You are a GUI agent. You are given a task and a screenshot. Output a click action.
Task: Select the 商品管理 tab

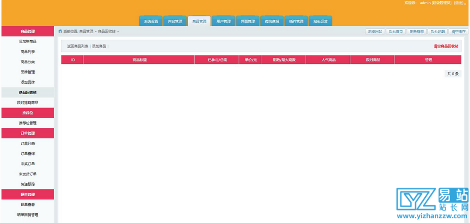[x=199, y=21]
